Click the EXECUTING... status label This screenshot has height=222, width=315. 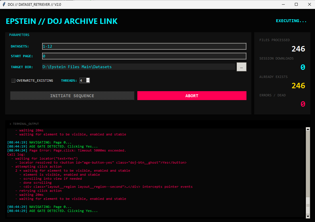[x=291, y=21]
